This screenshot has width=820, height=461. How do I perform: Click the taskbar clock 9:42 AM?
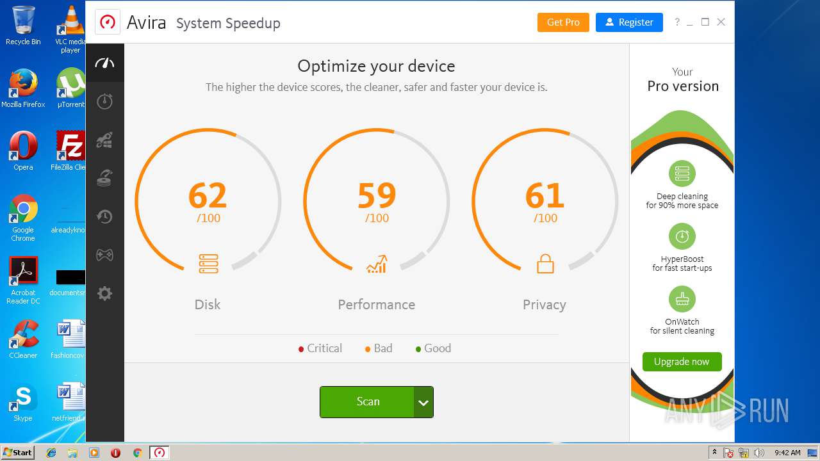point(787,453)
